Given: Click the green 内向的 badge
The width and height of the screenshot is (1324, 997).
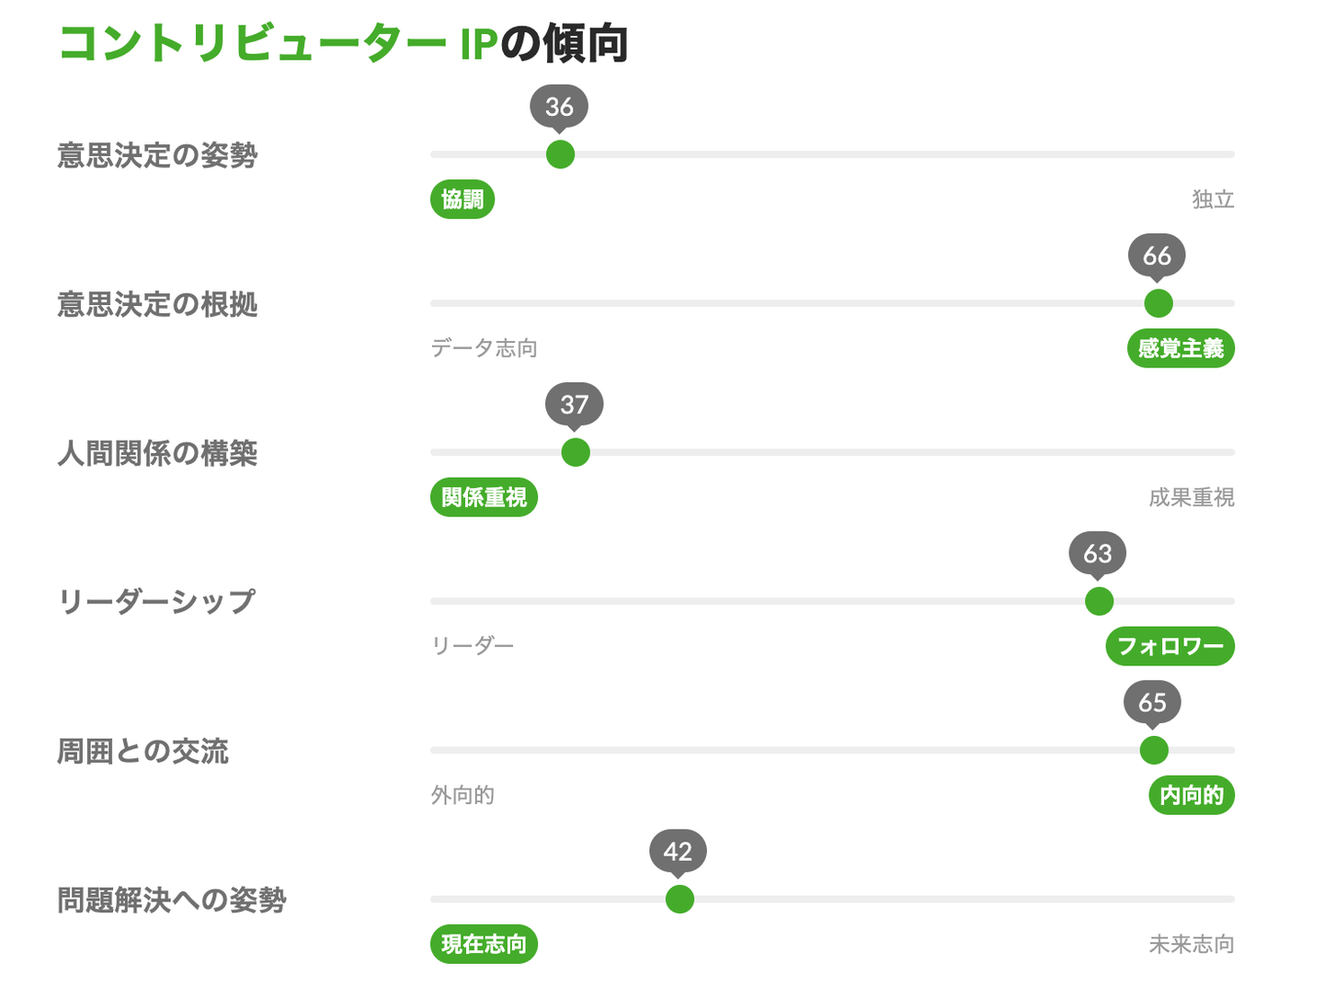Looking at the screenshot, I should 1191,795.
